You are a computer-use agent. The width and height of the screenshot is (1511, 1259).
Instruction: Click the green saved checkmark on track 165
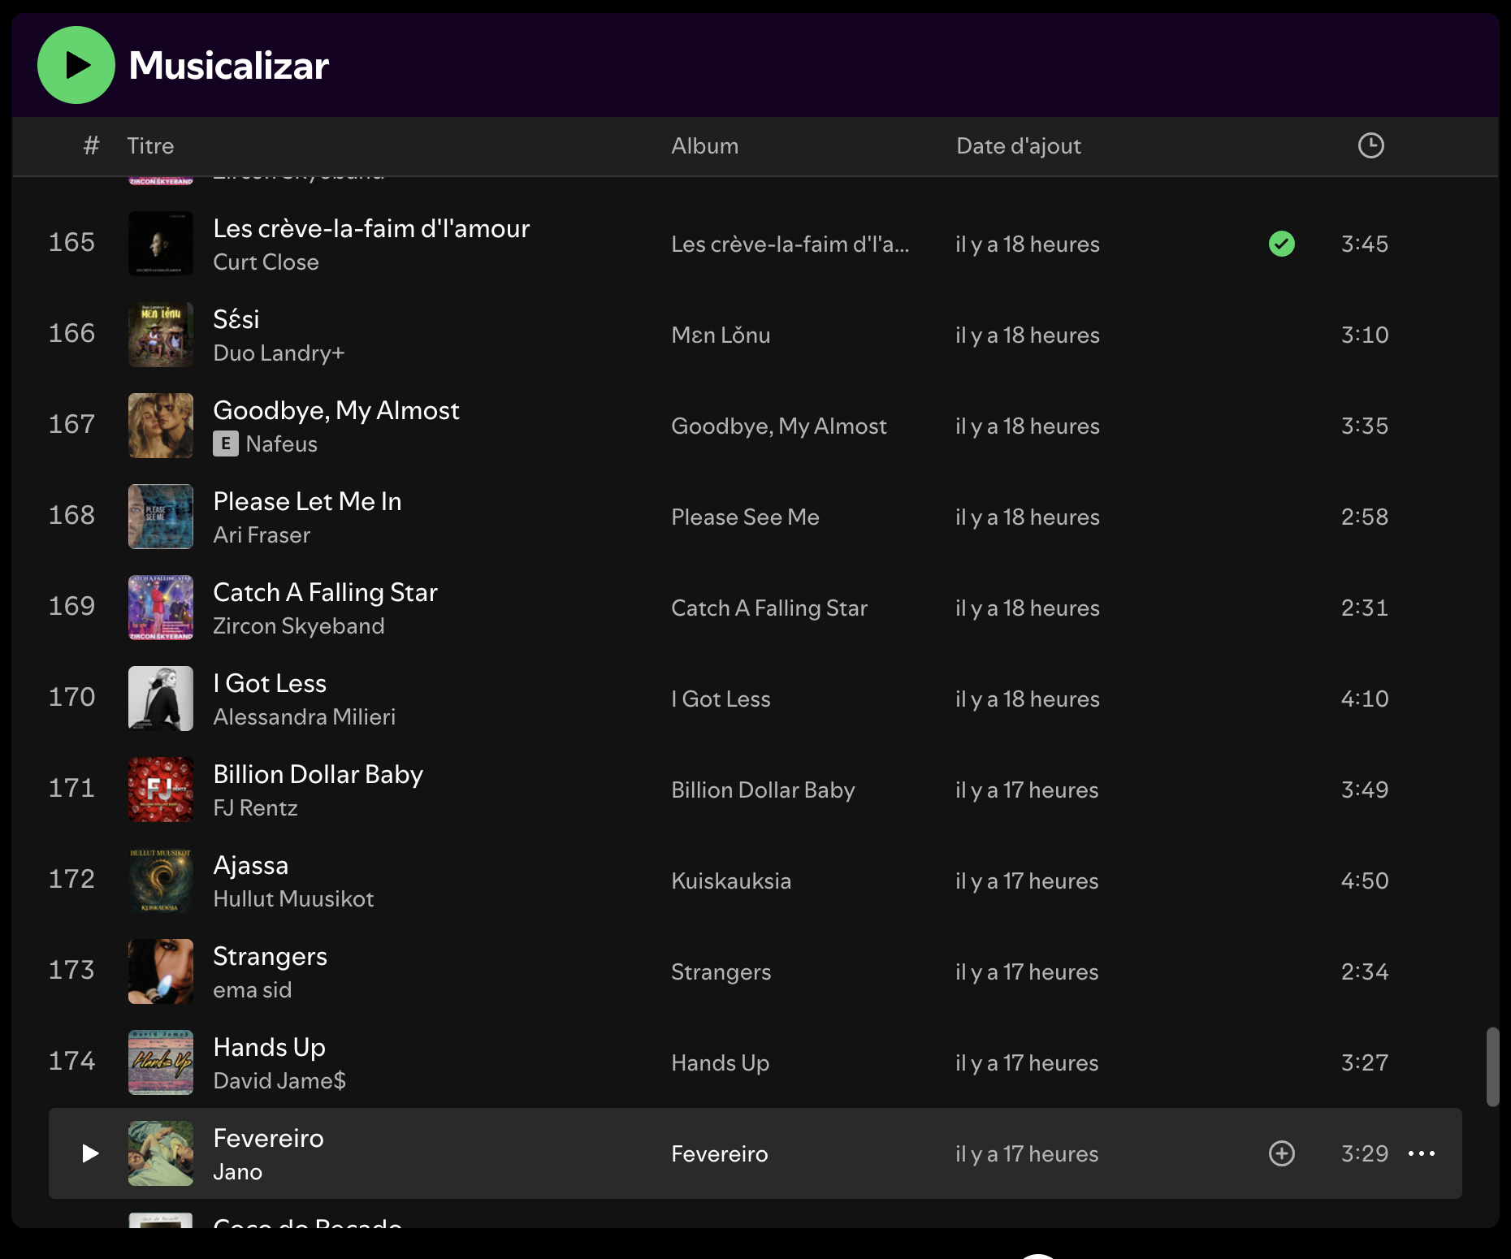pos(1281,244)
